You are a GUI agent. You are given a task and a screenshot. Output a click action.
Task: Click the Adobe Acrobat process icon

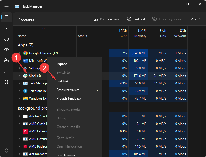point(25,116)
